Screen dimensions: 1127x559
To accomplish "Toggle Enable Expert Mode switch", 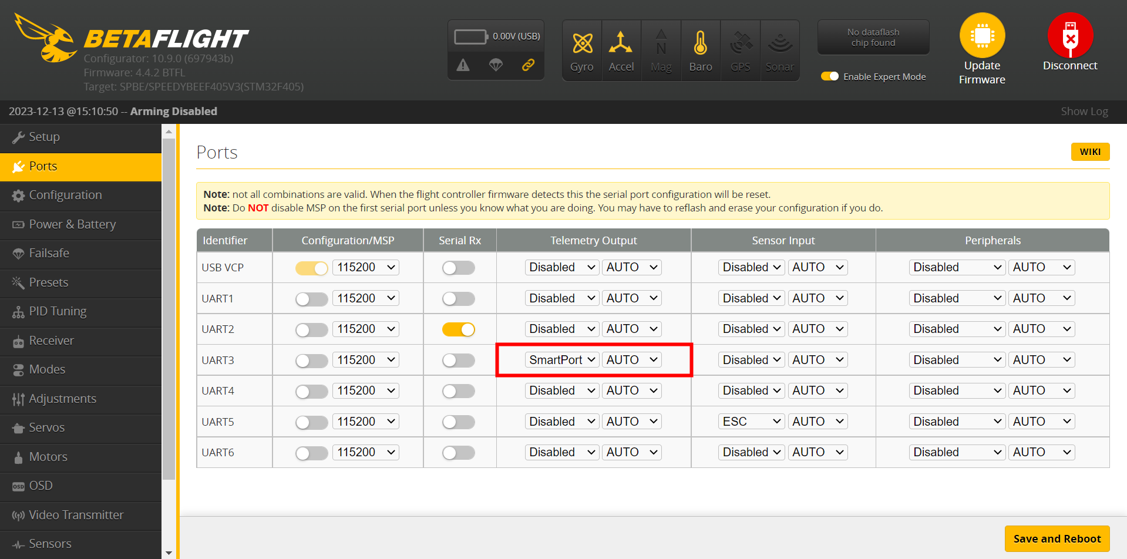I will coord(830,76).
